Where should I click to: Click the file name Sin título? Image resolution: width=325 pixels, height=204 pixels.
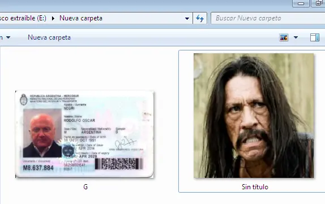255,187
